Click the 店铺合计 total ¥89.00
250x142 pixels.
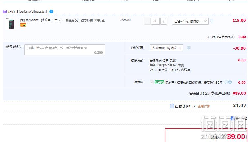coord(239,93)
